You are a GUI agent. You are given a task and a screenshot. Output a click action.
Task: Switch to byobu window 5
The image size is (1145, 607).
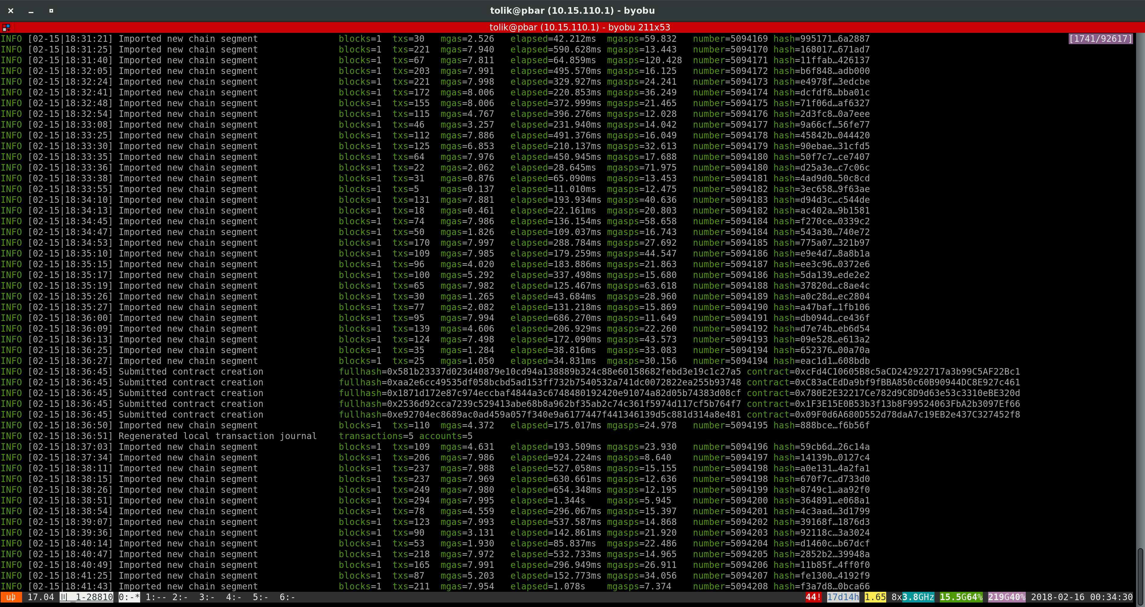click(x=260, y=597)
